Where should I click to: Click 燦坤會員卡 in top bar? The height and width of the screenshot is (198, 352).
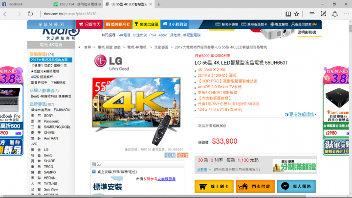pos(254,25)
